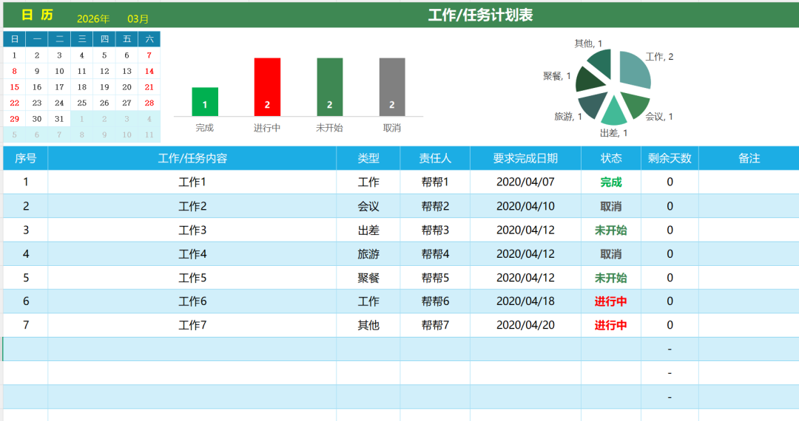
Task: Click the 旅游, 1 pie label
Action: (x=567, y=117)
